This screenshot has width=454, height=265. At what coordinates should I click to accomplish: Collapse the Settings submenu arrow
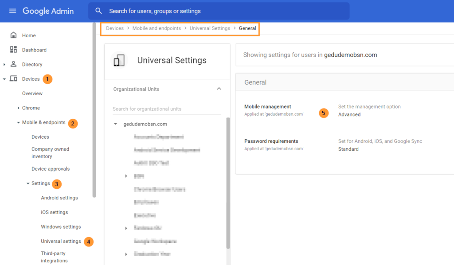coord(28,183)
